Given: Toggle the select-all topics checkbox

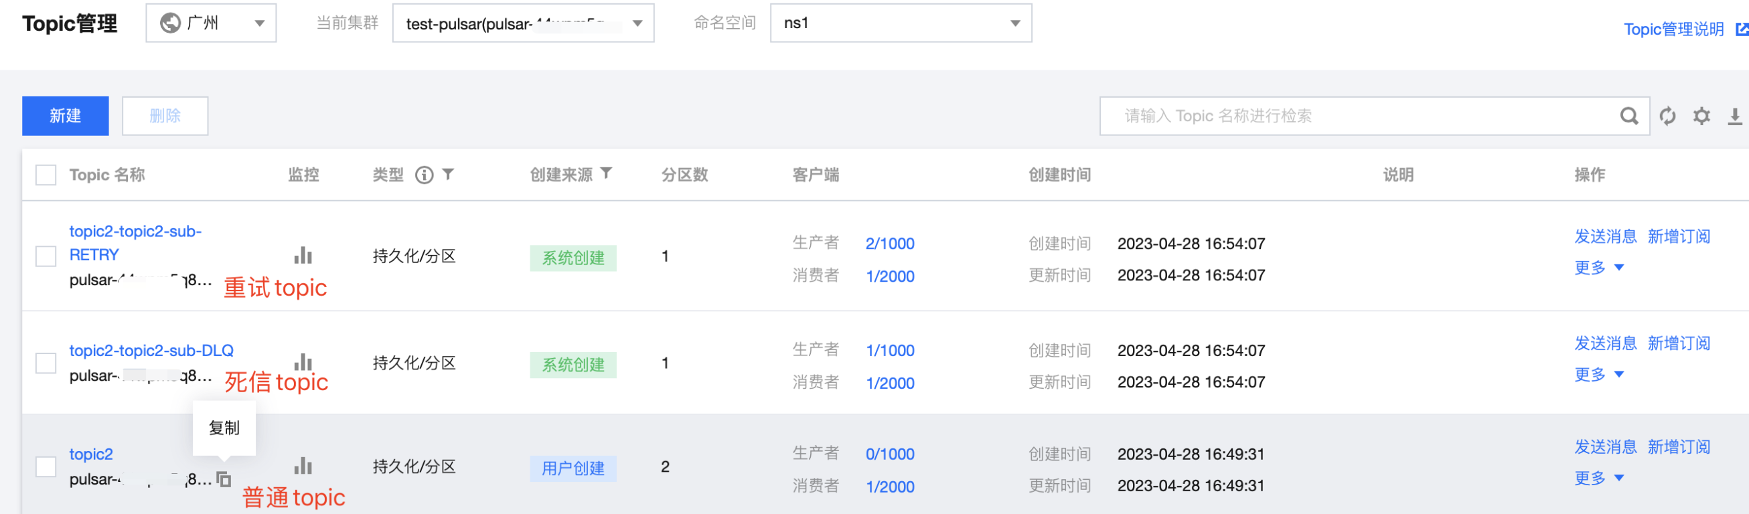Looking at the screenshot, I should (46, 175).
